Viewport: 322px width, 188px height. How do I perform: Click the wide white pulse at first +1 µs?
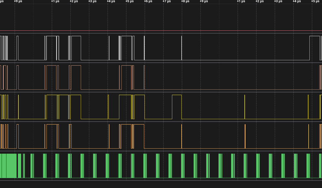51,48
